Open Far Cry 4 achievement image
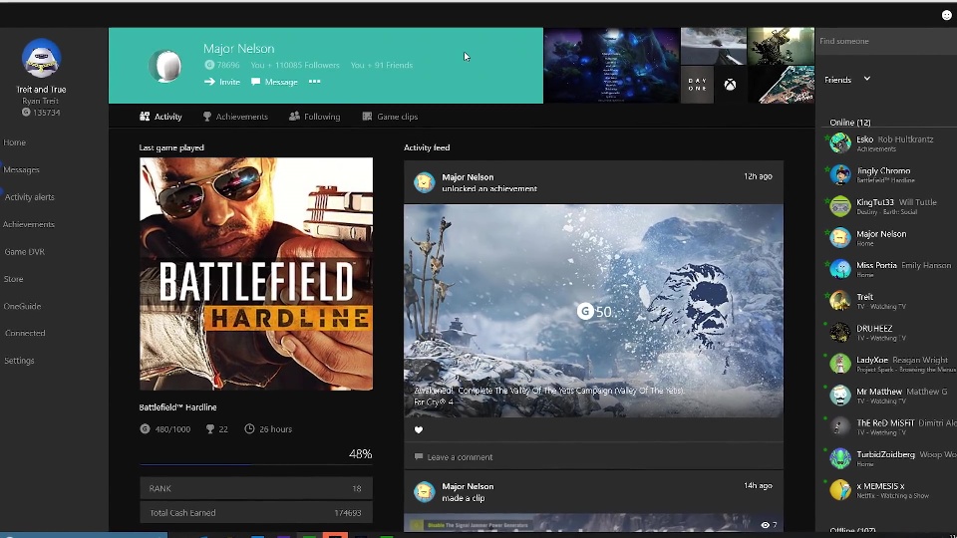957x538 pixels. pos(593,311)
